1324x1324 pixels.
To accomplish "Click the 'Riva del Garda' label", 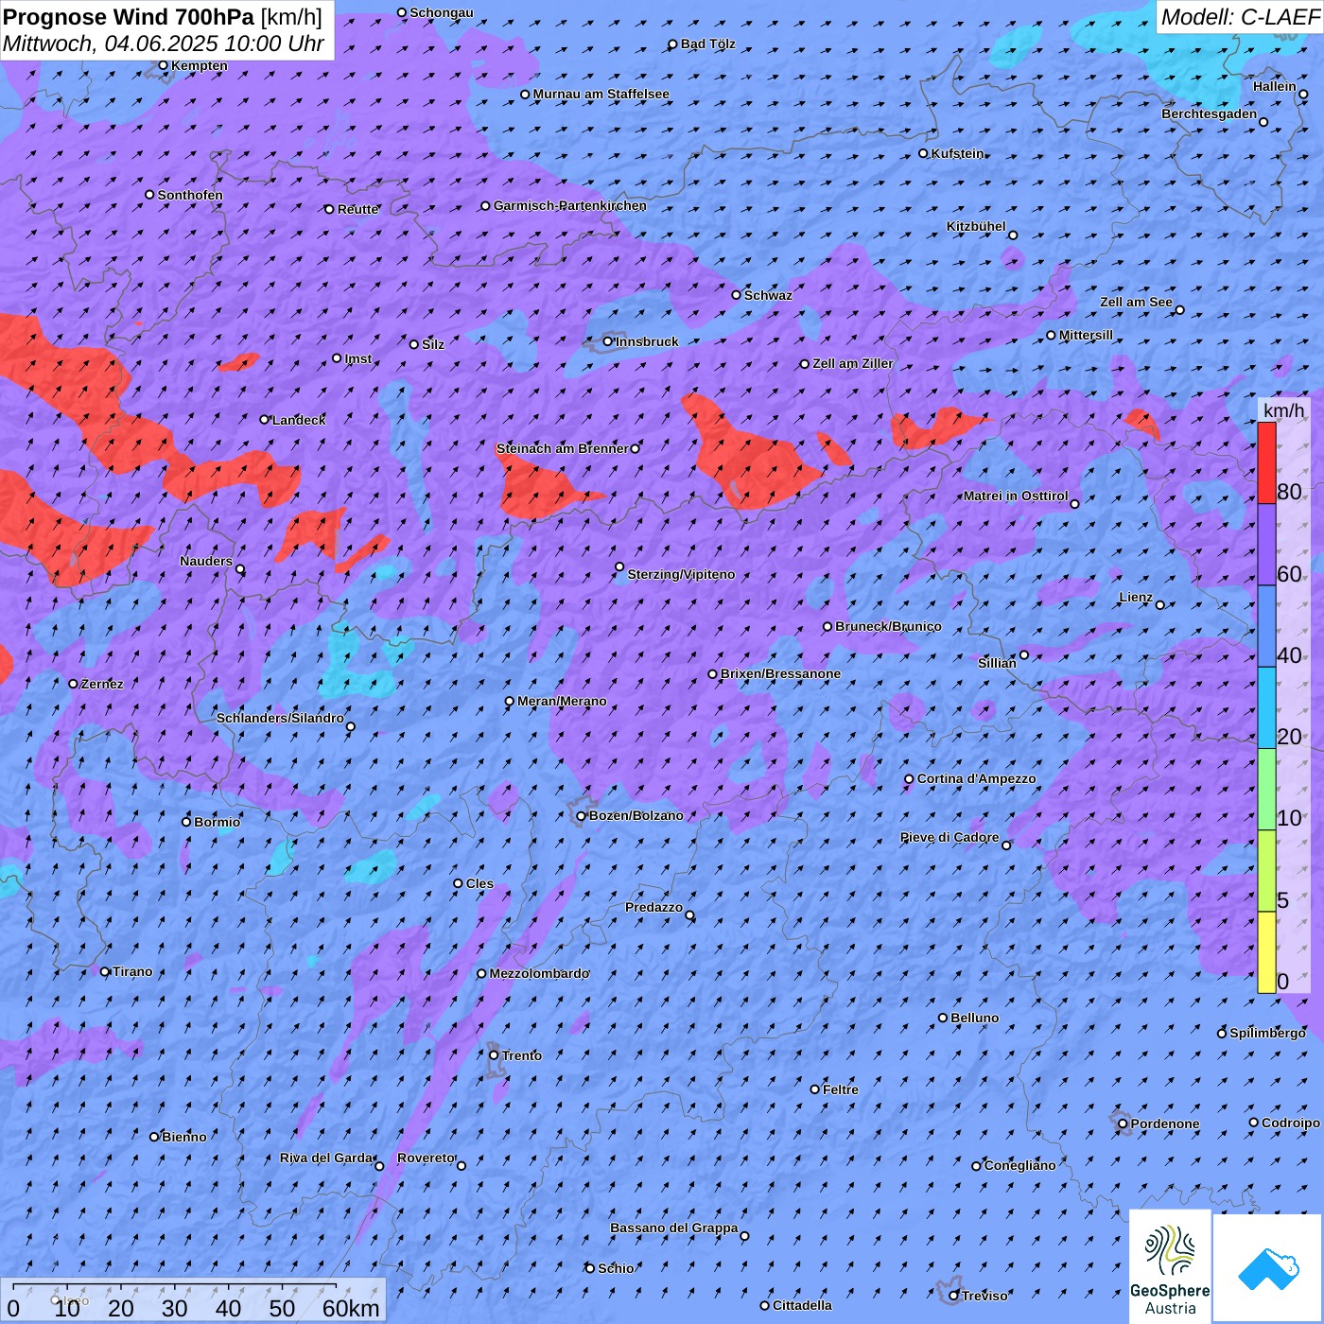I will click(326, 1158).
